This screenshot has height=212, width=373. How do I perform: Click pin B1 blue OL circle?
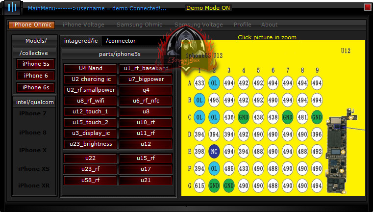click(x=199, y=100)
